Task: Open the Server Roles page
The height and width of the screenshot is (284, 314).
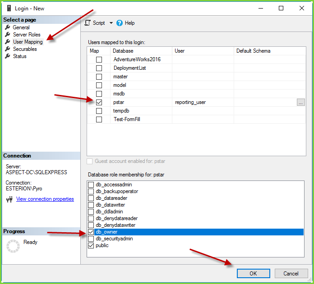Action: click(27, 35)
